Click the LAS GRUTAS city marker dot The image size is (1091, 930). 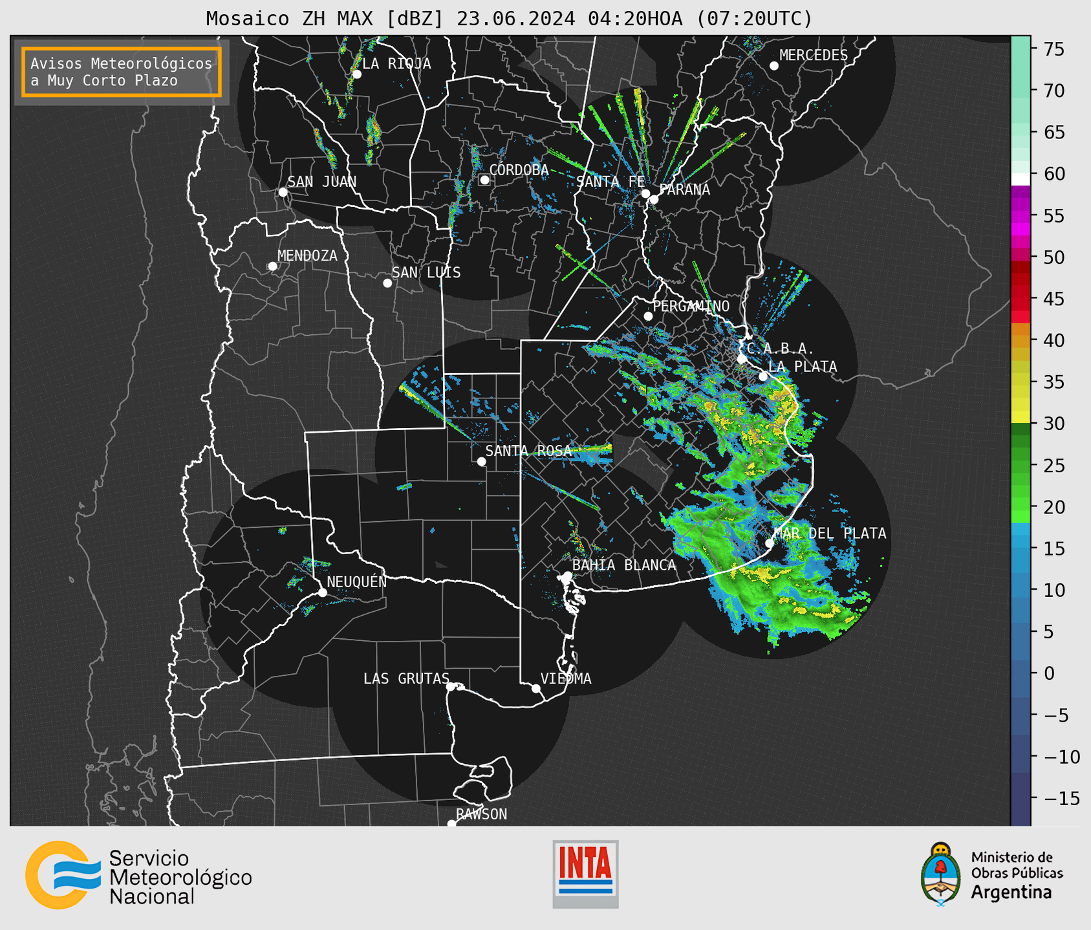tap(451, 687)
